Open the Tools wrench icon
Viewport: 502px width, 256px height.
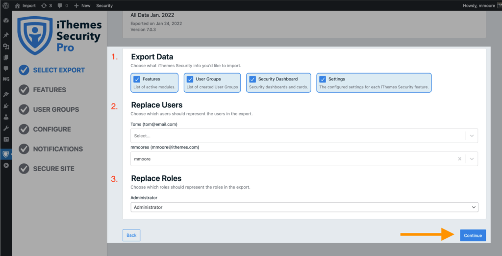coord(6,128)
